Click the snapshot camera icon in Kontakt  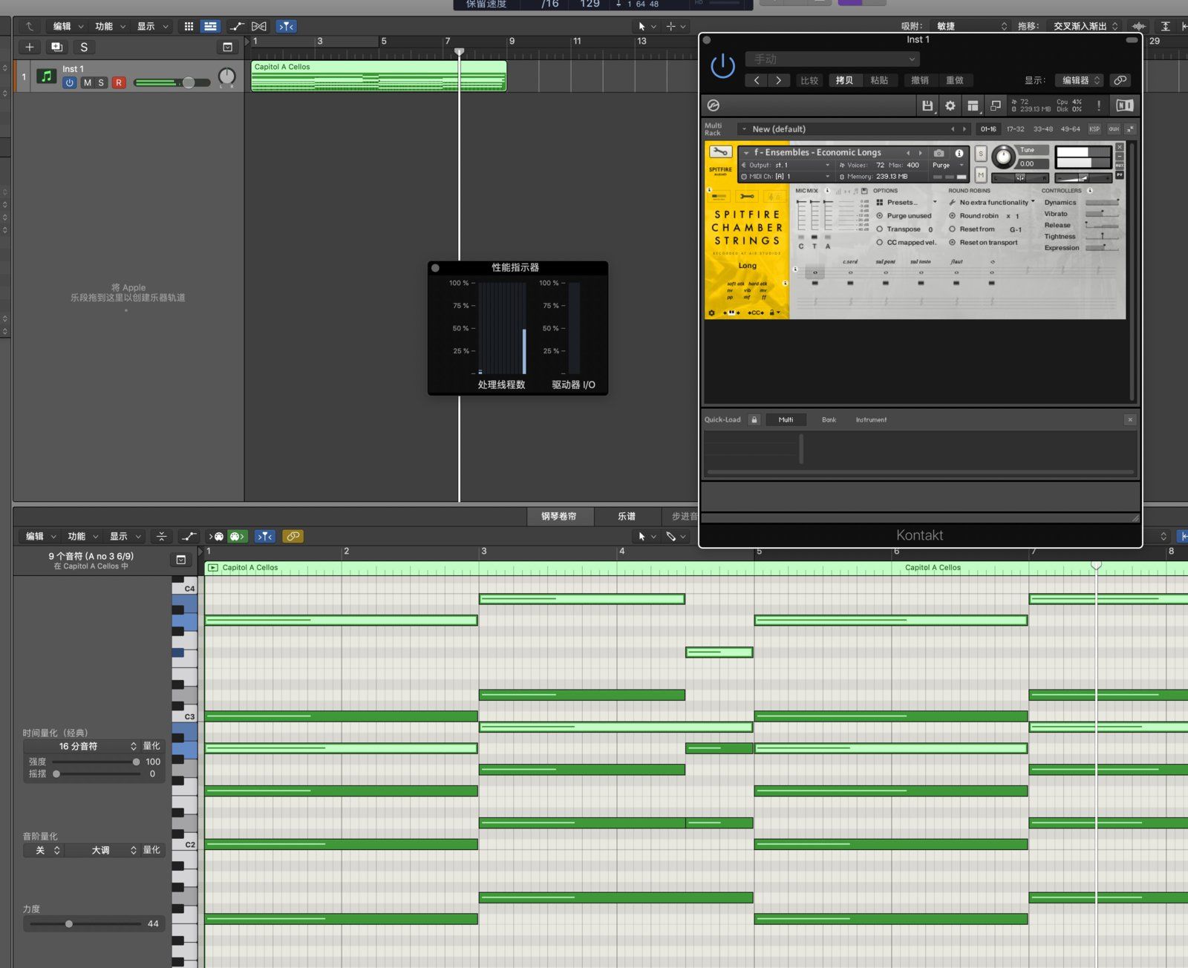[x=939, y=153]
